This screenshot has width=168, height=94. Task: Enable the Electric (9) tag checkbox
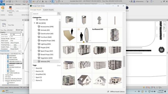coord(34,71)
